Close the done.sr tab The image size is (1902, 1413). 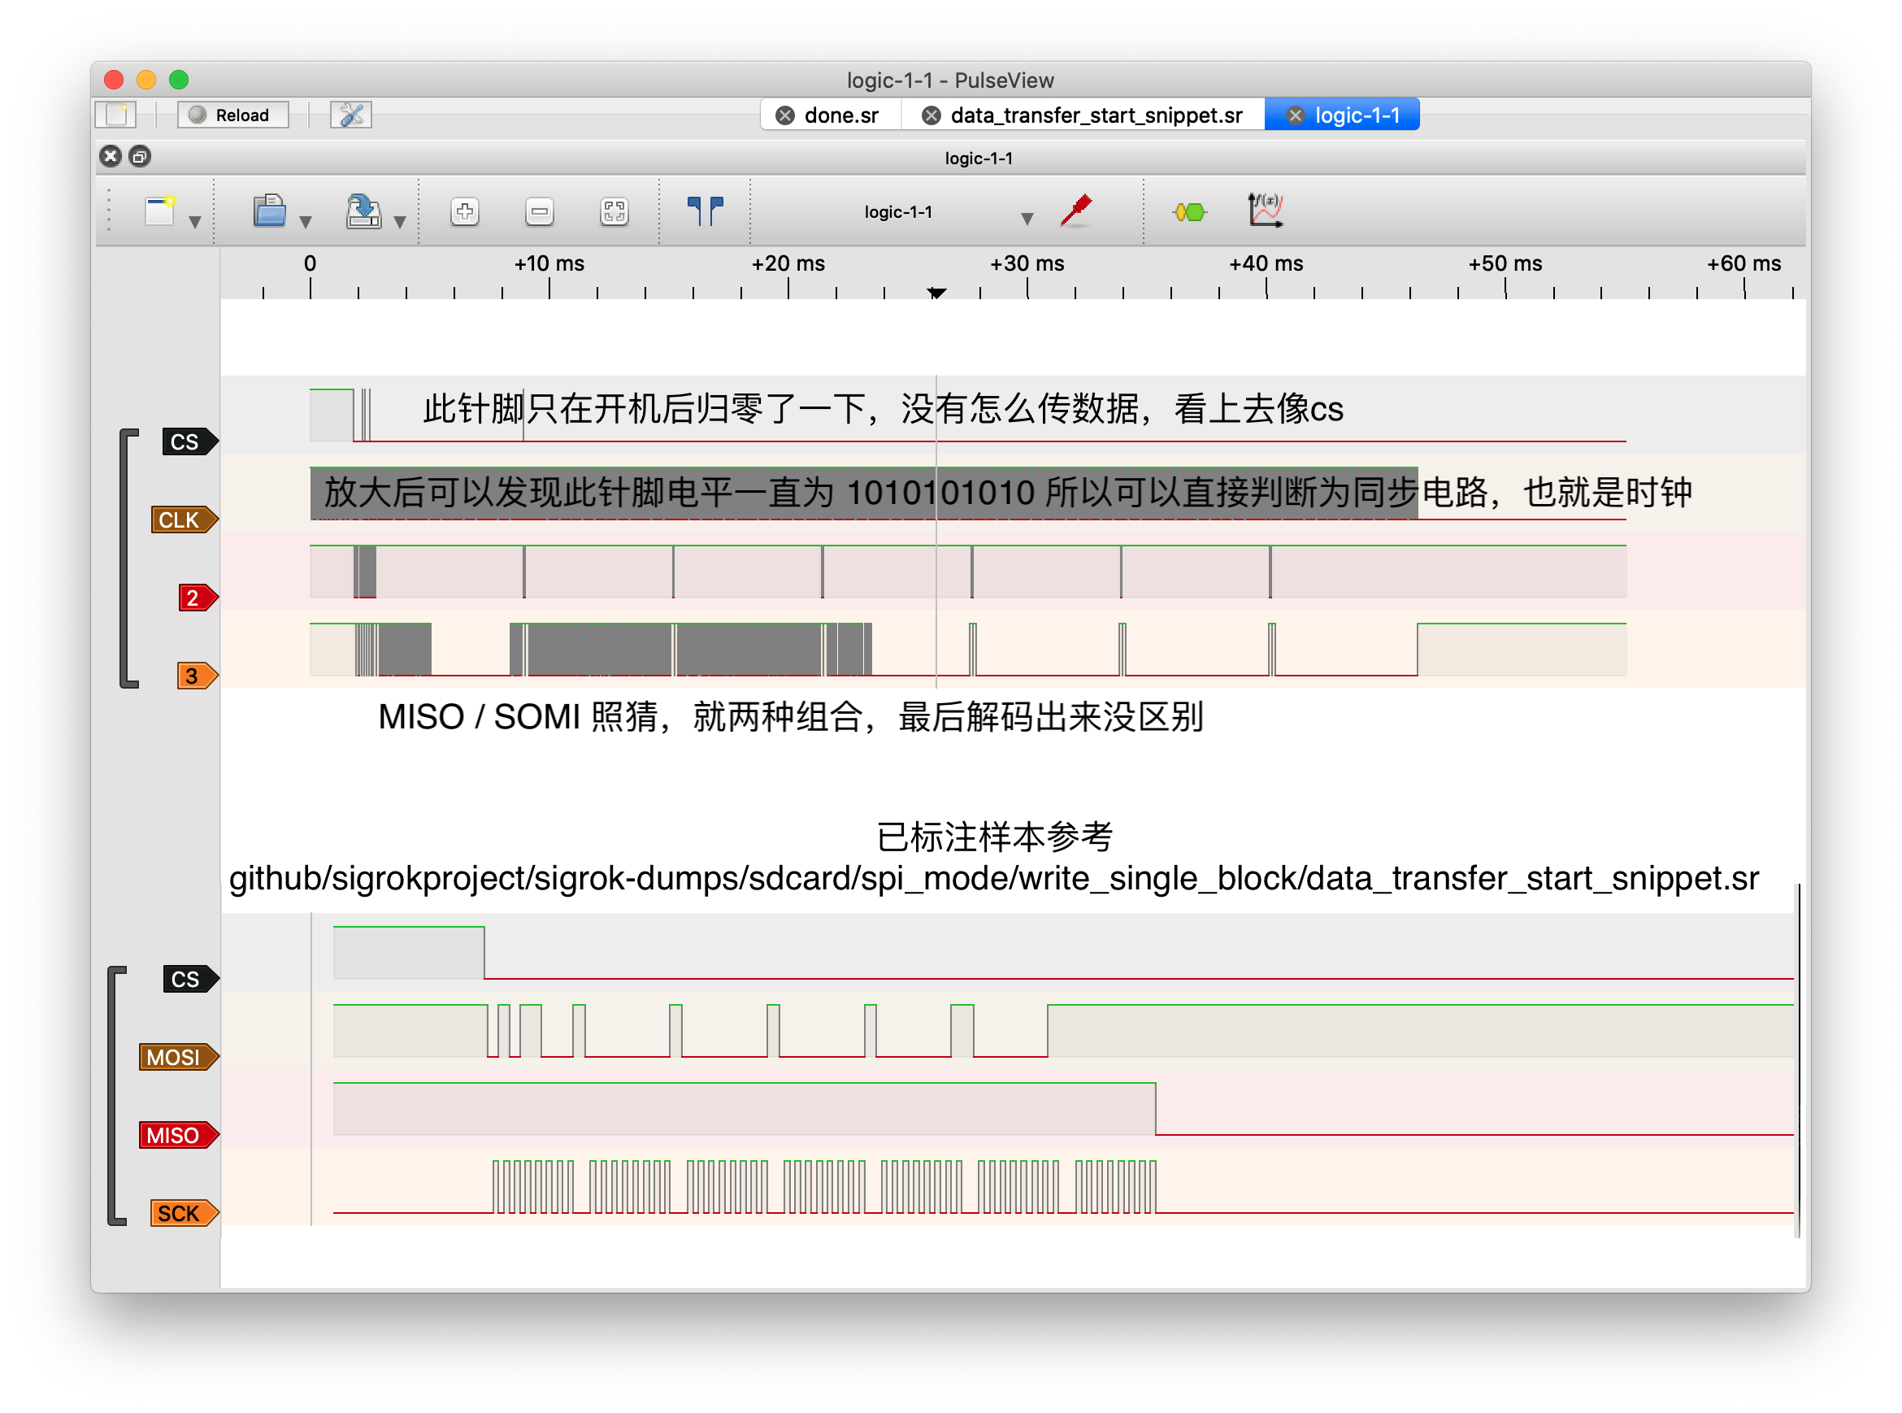click(784, 115)
